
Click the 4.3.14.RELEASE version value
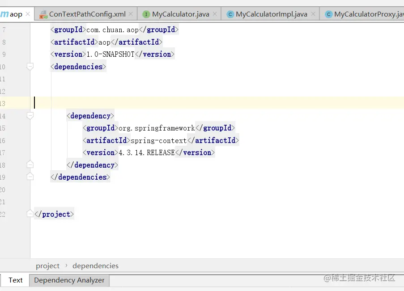tap(147, 153)
